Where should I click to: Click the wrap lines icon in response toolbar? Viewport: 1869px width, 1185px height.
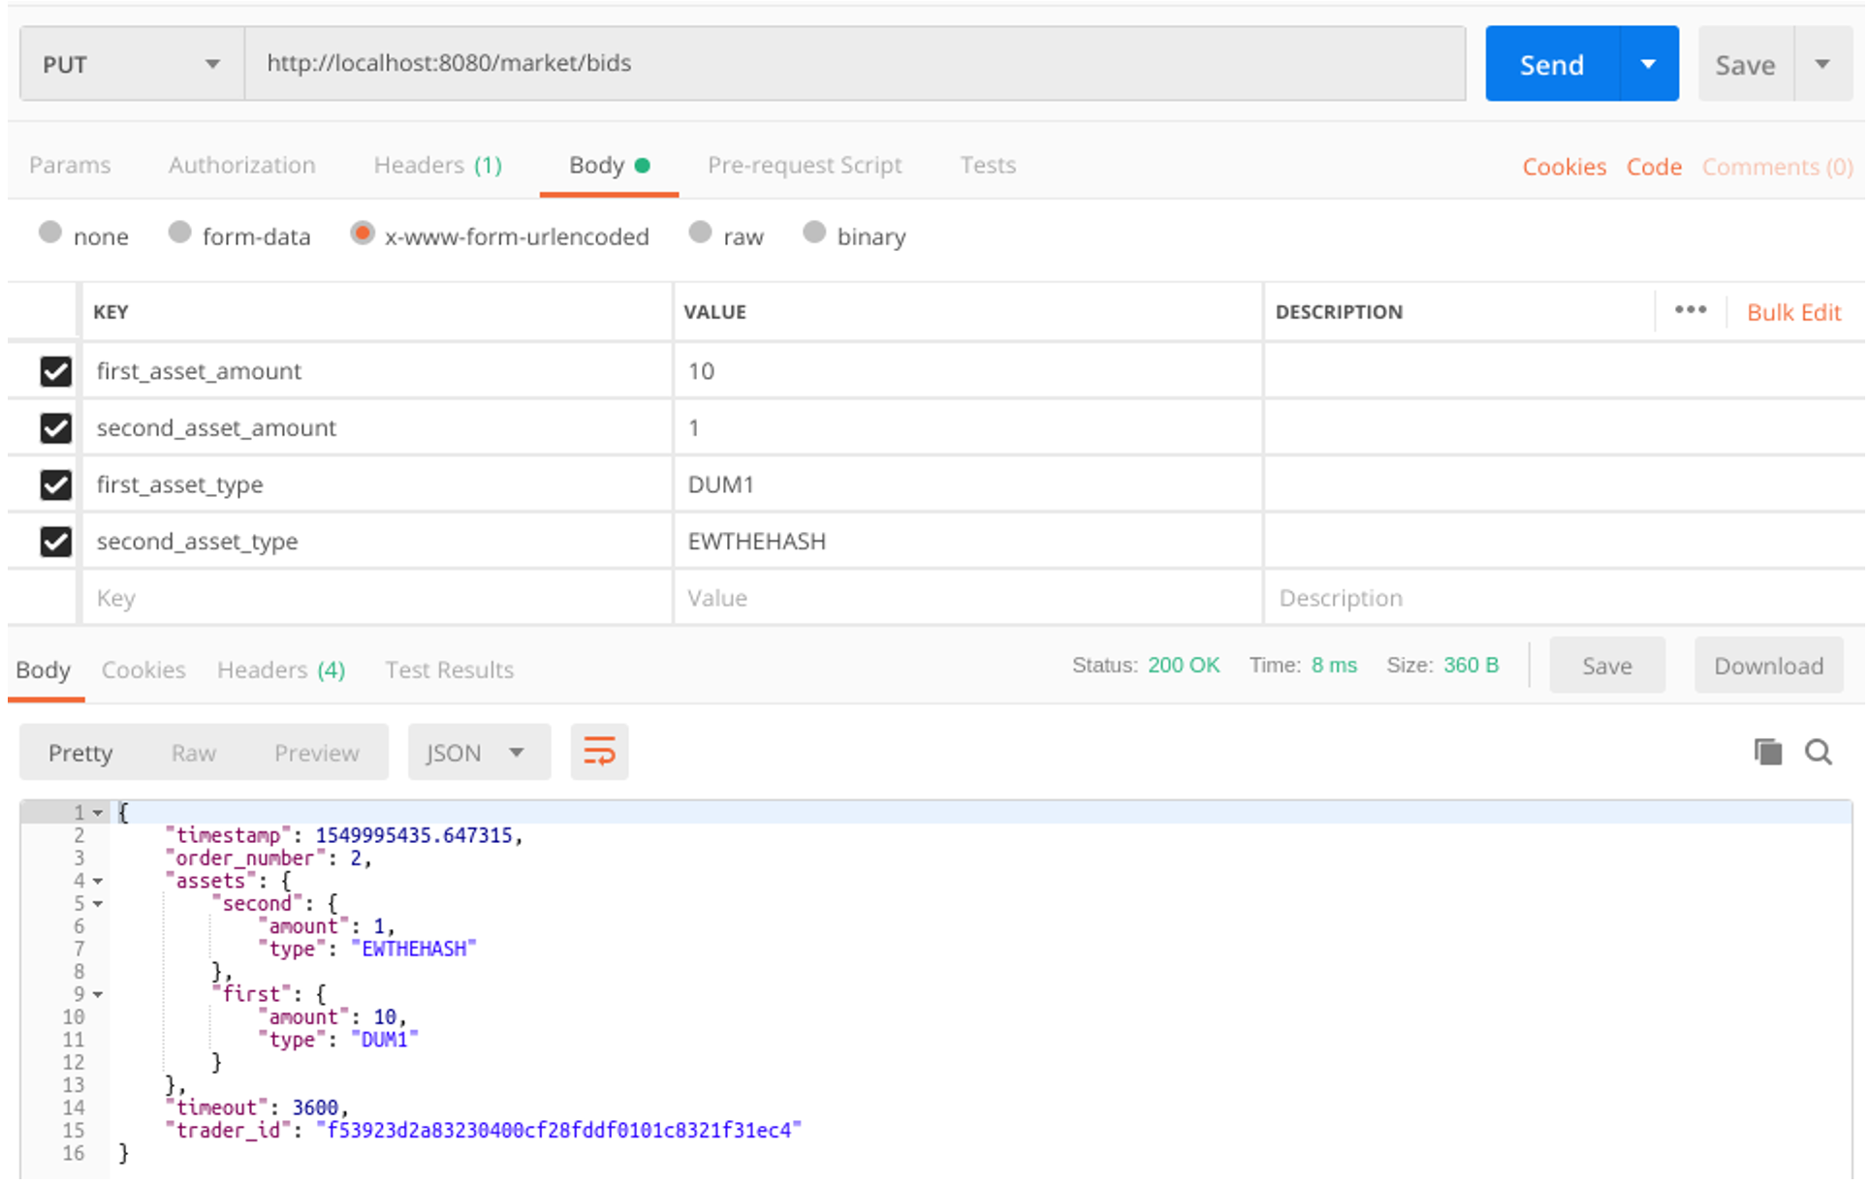599,752
